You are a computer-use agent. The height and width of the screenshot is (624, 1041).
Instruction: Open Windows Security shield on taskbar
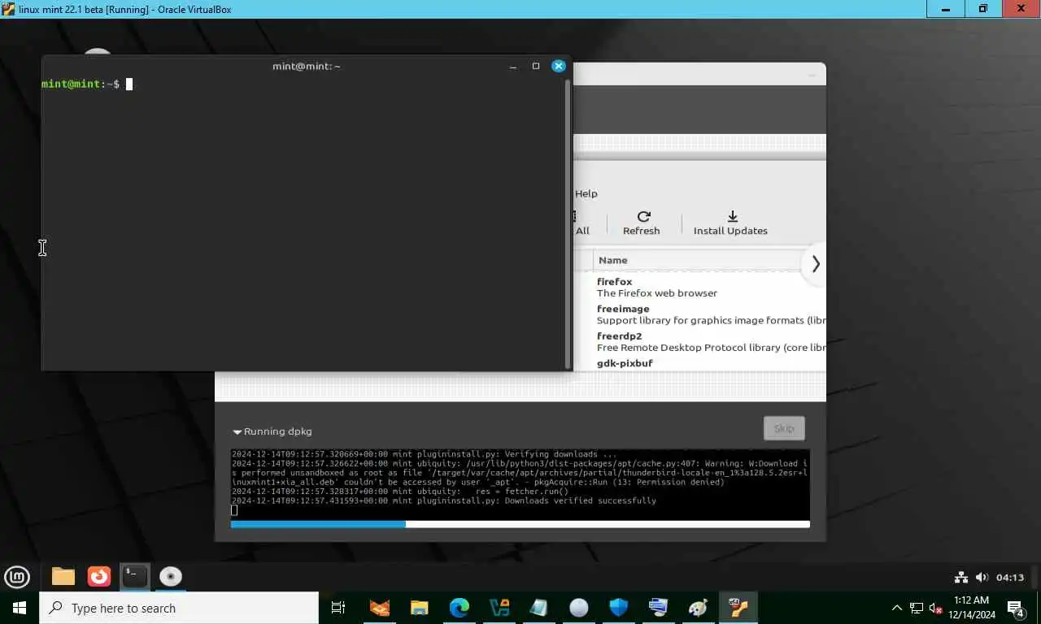(618, 608)
